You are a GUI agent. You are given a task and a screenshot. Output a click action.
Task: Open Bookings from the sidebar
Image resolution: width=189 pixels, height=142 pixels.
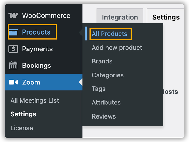coord(36,66)
